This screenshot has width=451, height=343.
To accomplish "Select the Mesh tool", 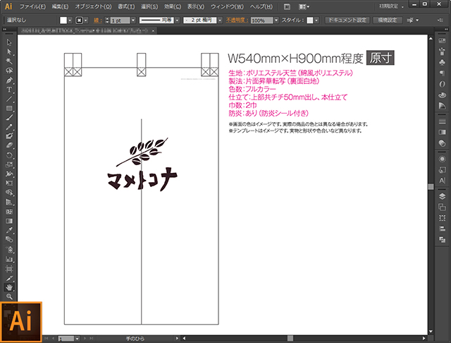I will [x=9, y=212].
